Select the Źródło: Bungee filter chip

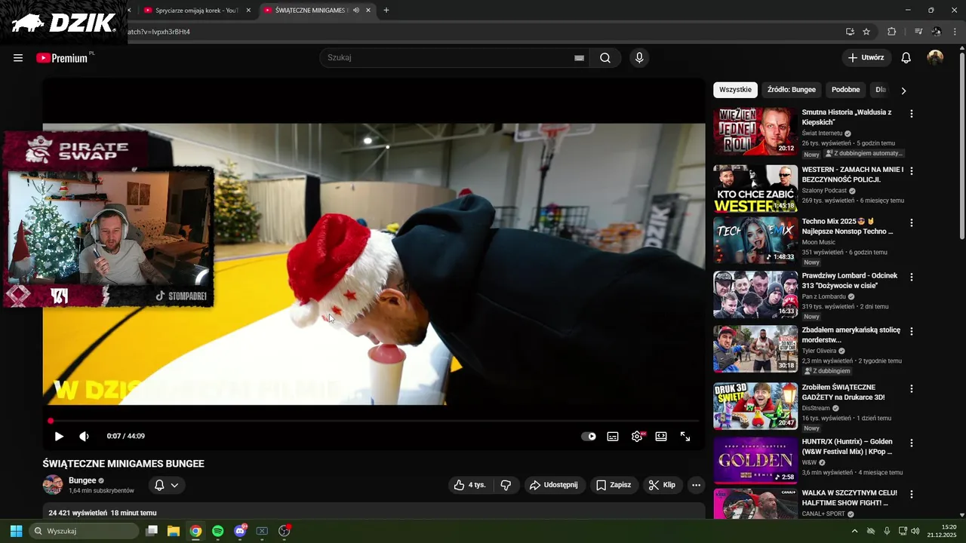point(791,90)
